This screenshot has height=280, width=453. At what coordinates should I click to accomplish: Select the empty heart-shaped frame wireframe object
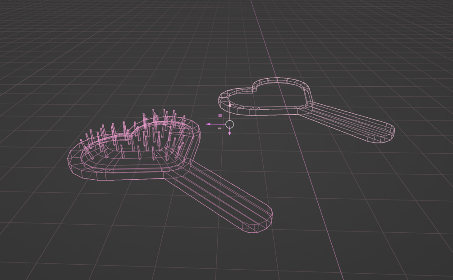[307, 110]
